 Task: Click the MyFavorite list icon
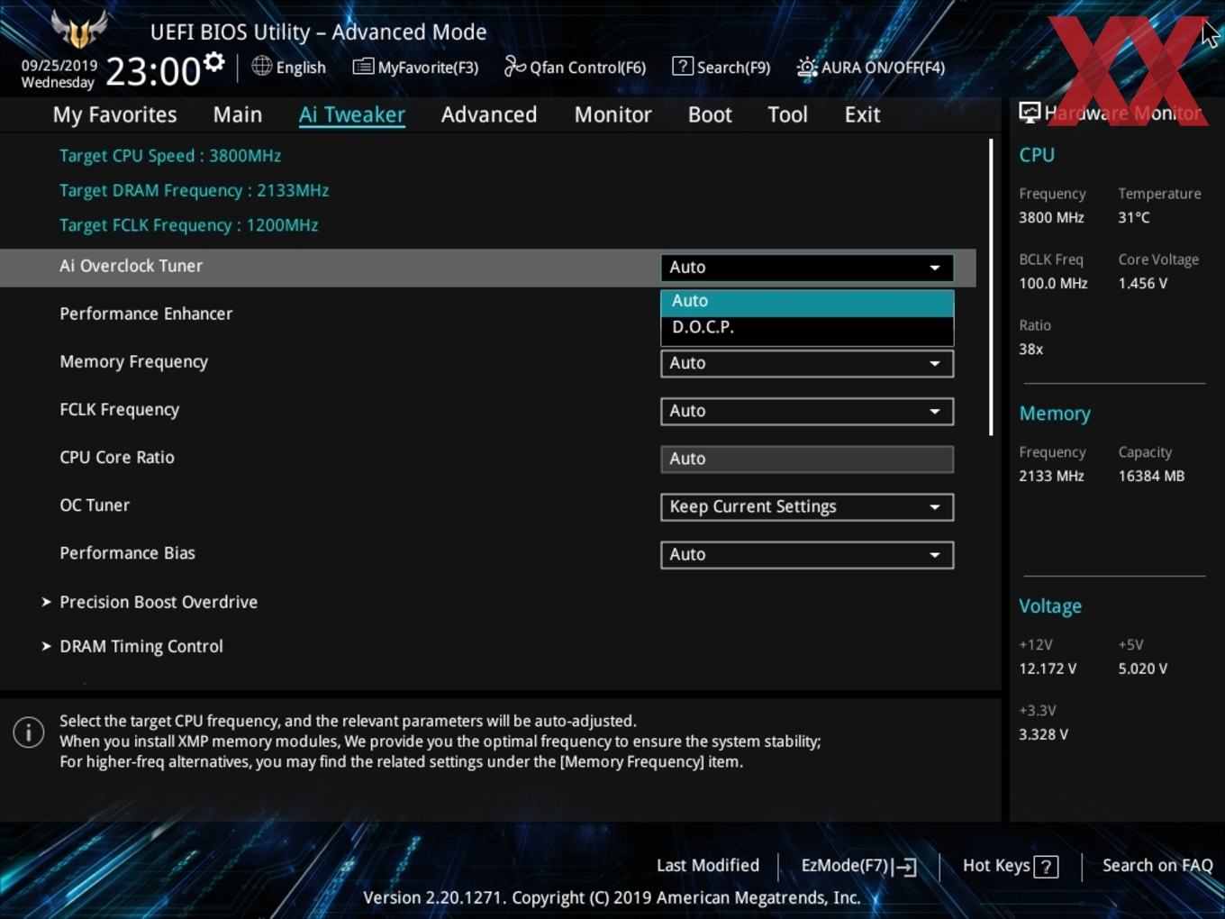coord(363,67)
